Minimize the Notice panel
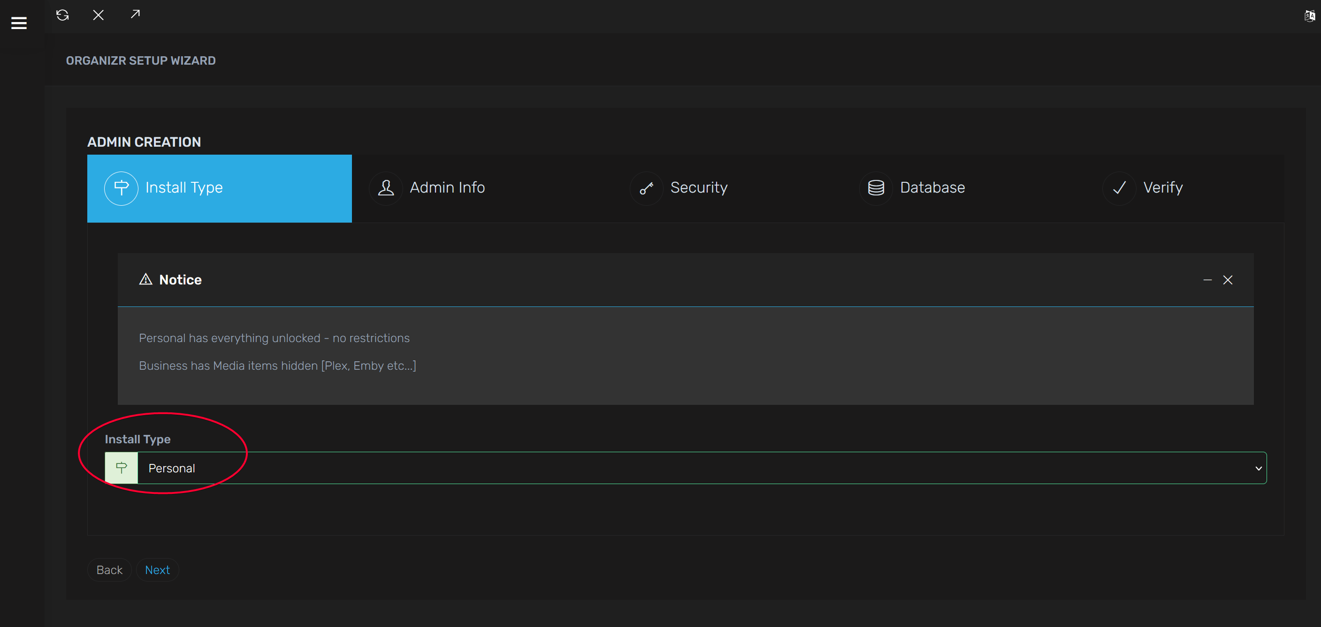This screenshot has height=627, width=1321. tap(1207, 280)
